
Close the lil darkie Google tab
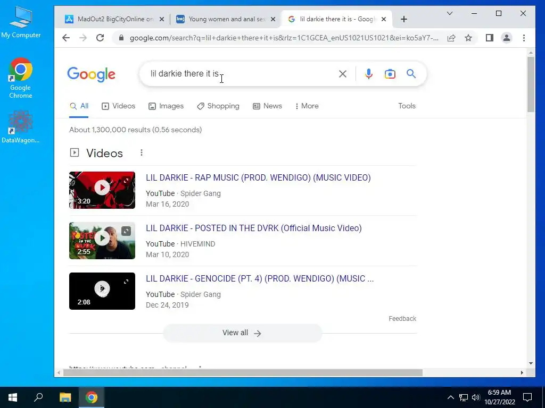384,20
